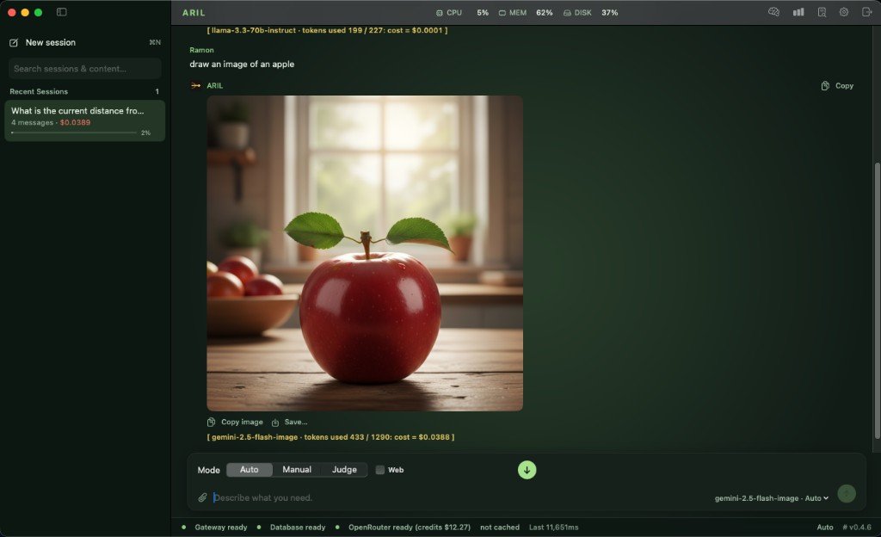Click the paperclip attachment icon
The height and width of the screenshot is (537, 881).
tap(202, 497)
